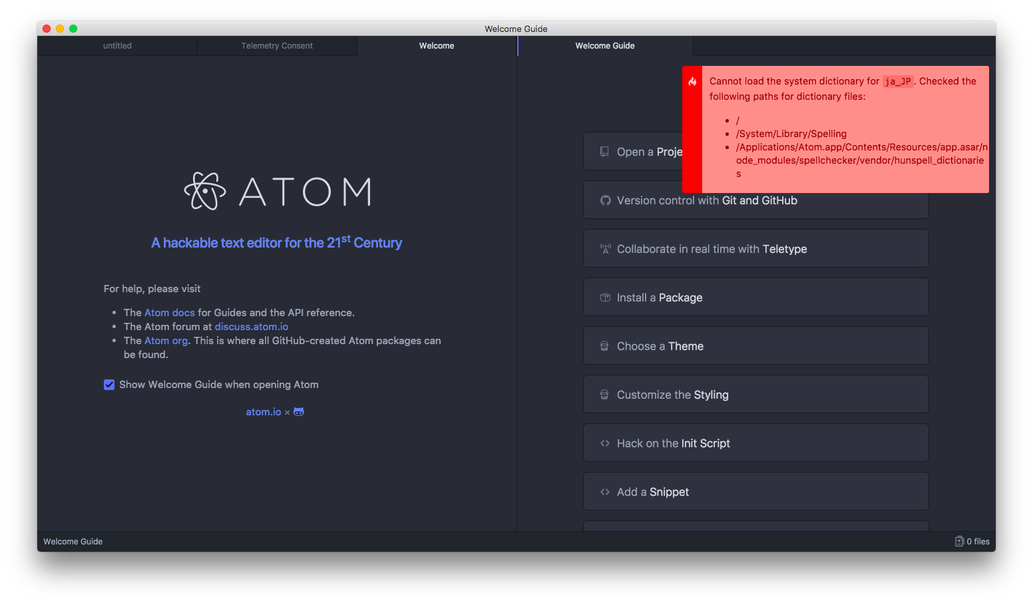Click the files icon in the status bar

point(959,541)
